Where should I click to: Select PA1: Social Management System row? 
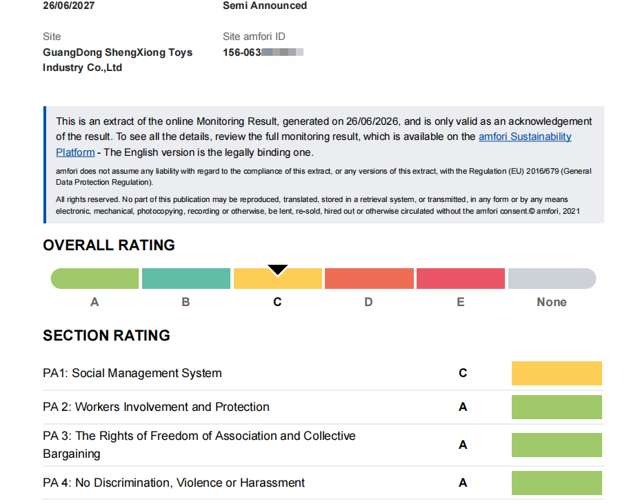pyautogui.click(x=323, y=373)
